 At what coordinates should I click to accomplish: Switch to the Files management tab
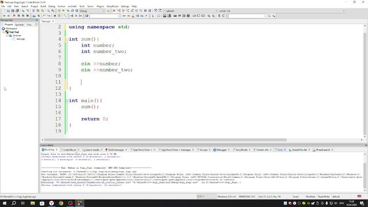(x=29, y=25)
